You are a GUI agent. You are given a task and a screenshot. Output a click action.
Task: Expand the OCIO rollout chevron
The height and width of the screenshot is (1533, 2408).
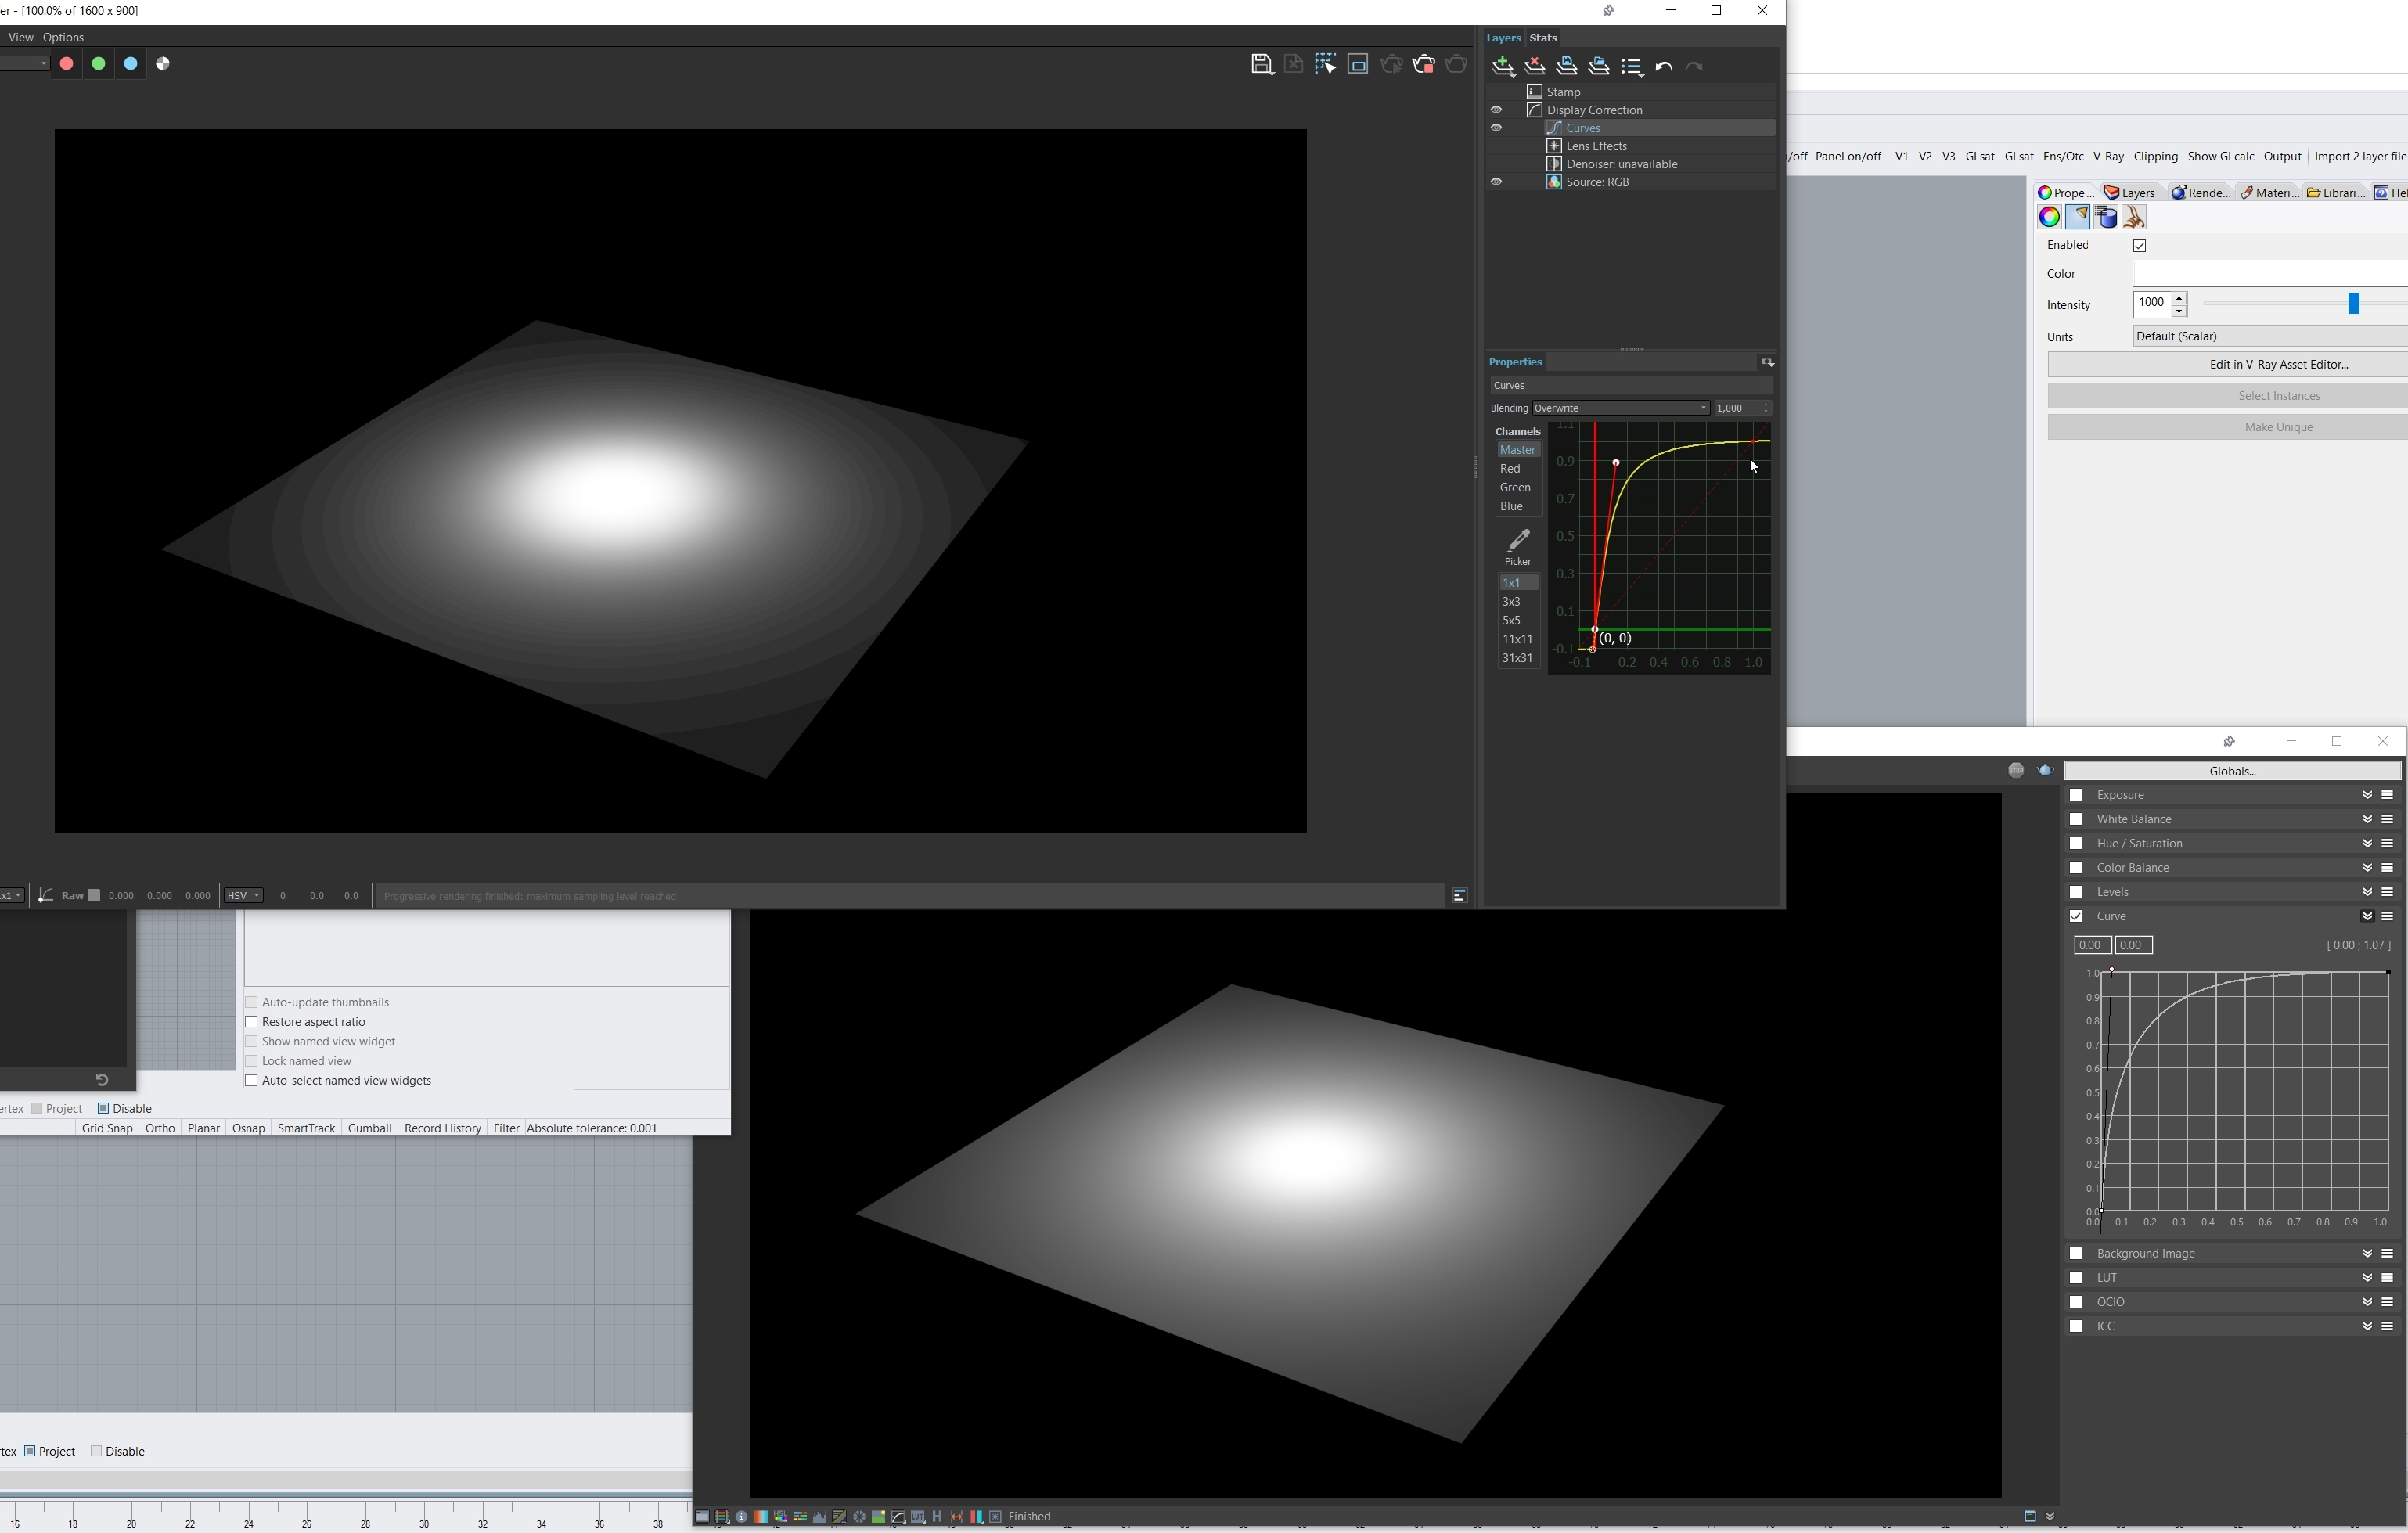point(2367,1302)
